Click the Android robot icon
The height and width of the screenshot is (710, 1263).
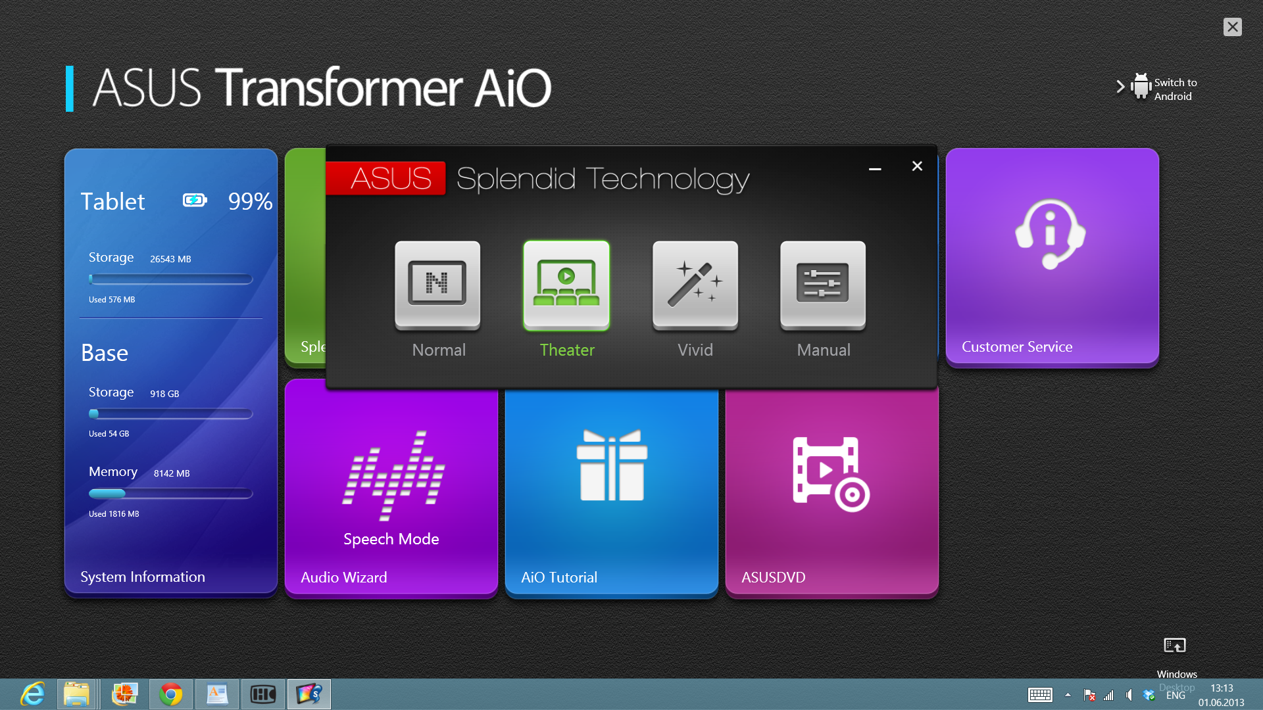pos(1141,86)
